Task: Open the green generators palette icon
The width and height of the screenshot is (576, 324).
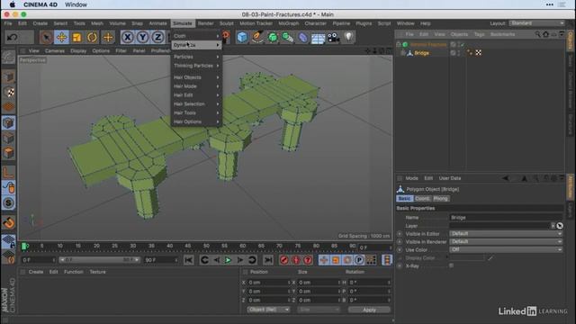Action: 273,37
